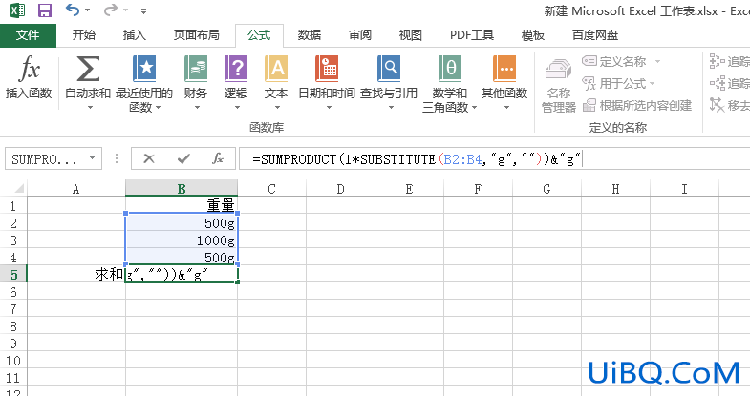Click cell B2 containing 500g
750x396 pixels.
(x=182, y=223)
